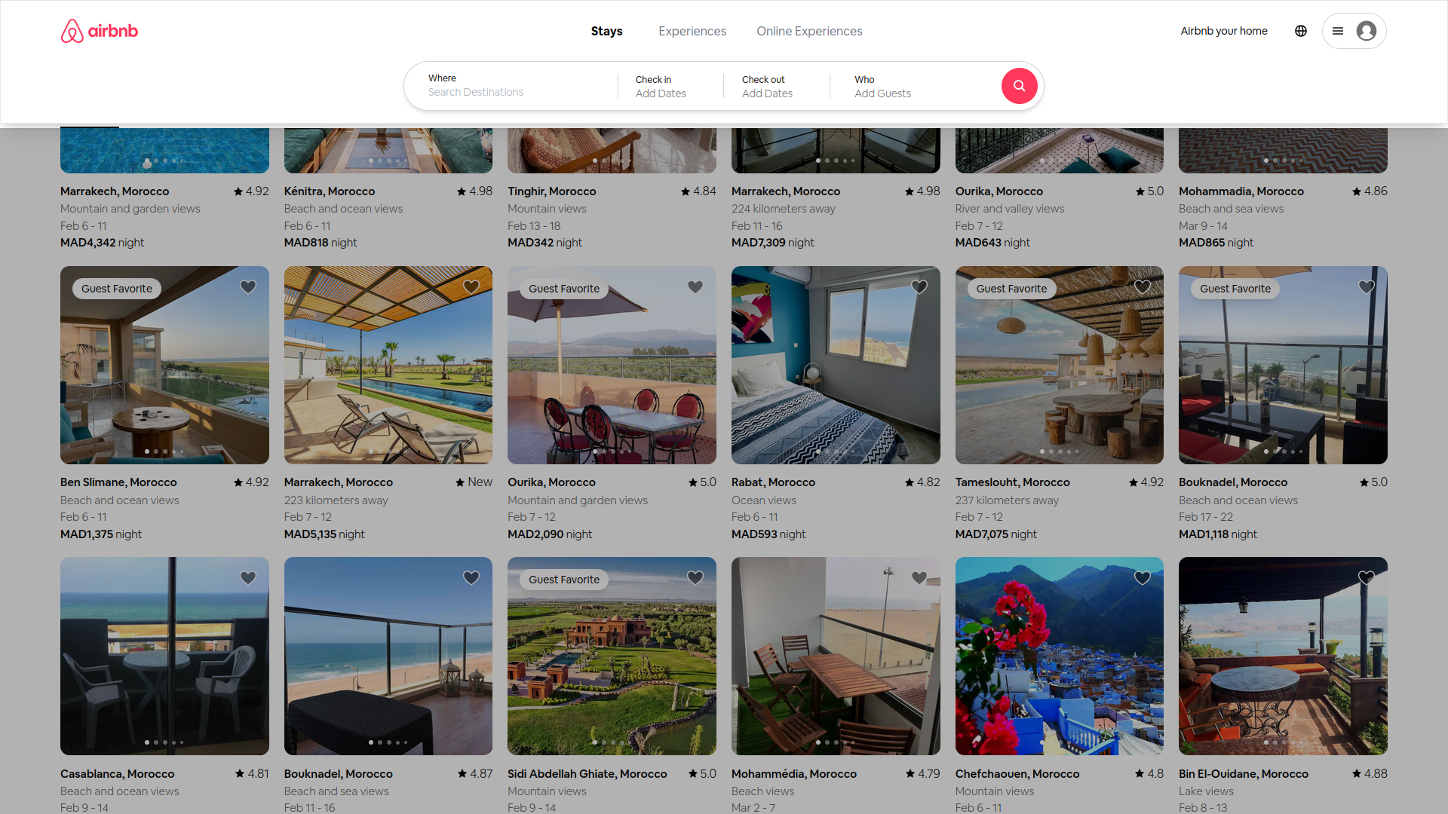The height and width of the screenshot is (814, 1448).
Task: Save Casablanca listing via heart icon
Action: tap(248, 578)
